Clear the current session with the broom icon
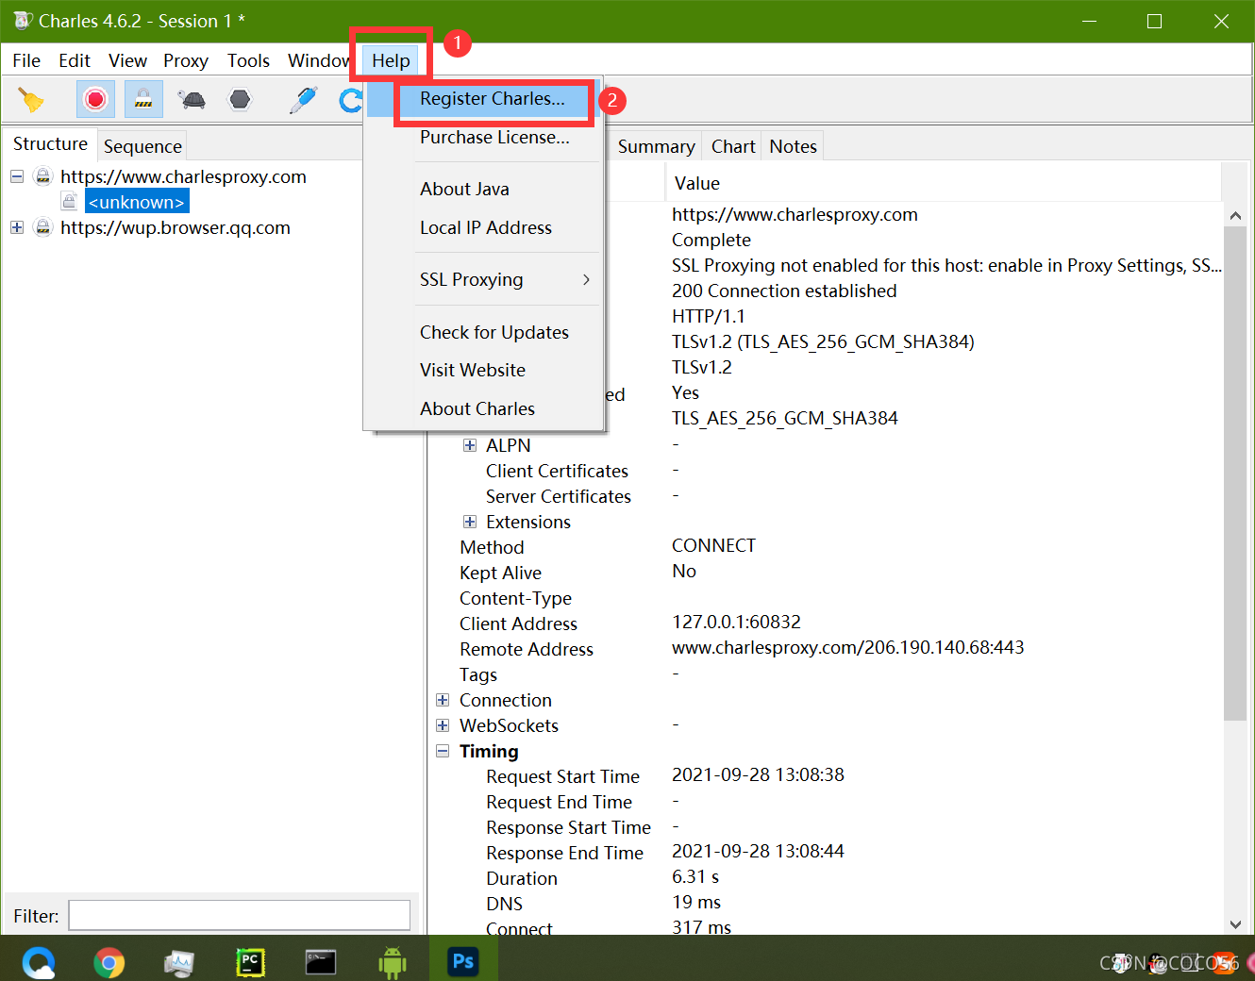 (x=30, y=98)
